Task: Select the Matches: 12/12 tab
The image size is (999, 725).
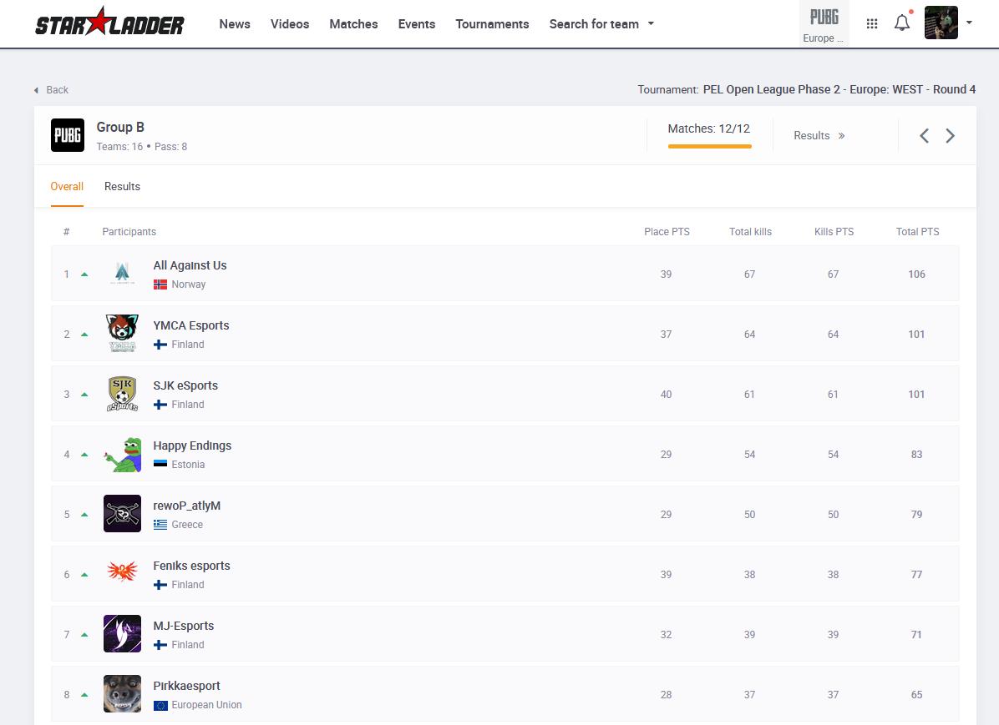Action: tap(709, 129)
